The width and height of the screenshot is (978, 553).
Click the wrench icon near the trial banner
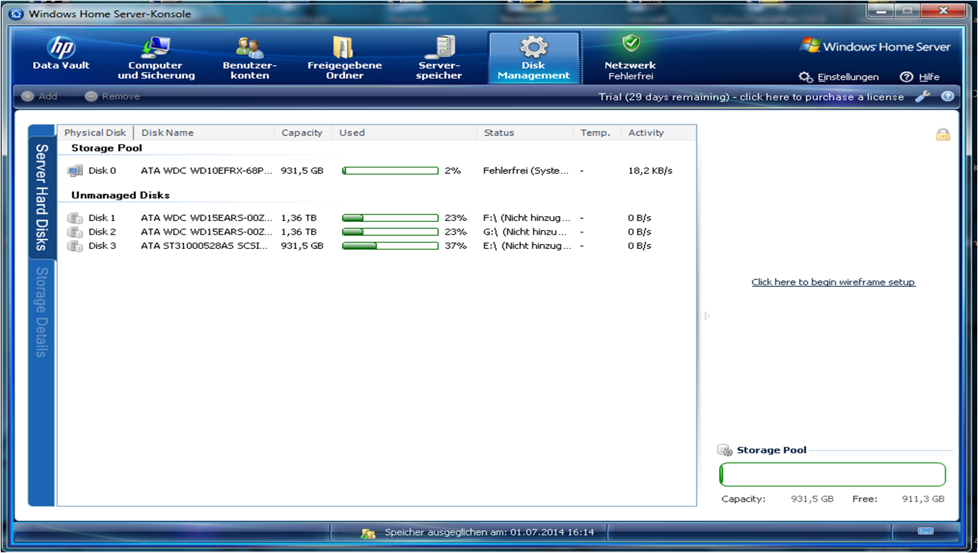(922, 96)
